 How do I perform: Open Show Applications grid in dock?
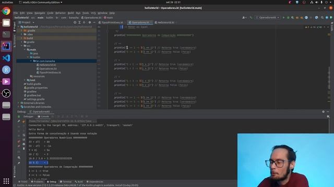tap(6, 181)
